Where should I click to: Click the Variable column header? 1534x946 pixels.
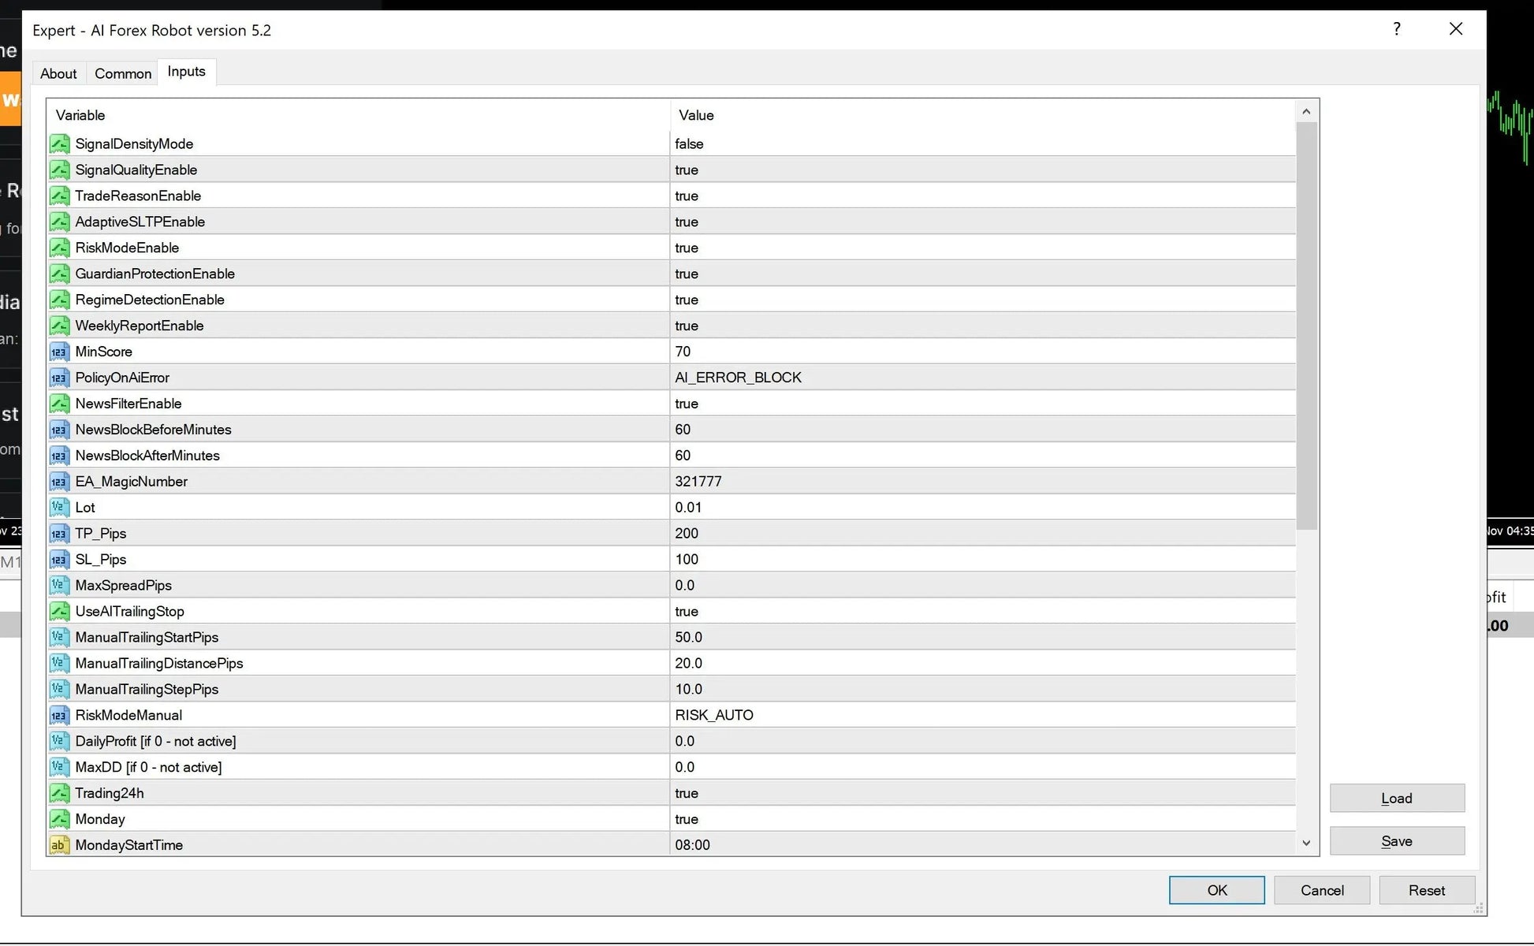[x=359, y=115]
